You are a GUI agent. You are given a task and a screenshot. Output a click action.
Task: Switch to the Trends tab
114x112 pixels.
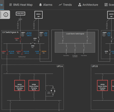click(x=65, y=5)
